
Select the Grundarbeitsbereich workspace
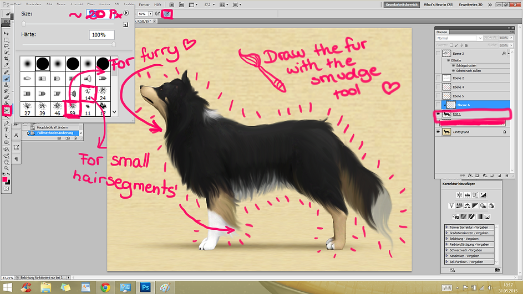(402, 4)
